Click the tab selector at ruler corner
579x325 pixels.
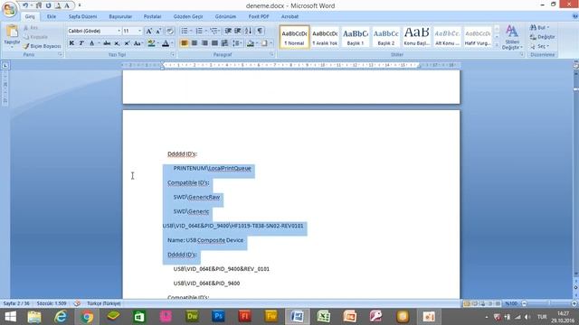[x=5, y=66]
